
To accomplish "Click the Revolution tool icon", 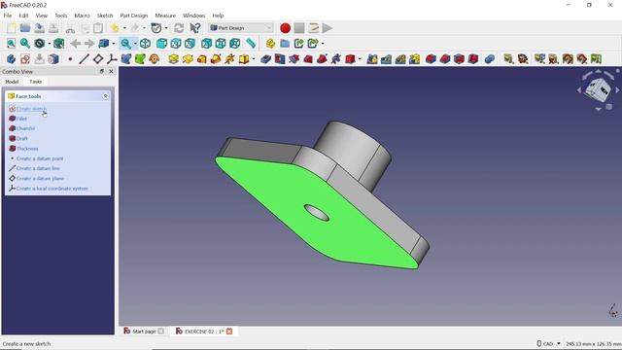I will click(x=188, y=59).
